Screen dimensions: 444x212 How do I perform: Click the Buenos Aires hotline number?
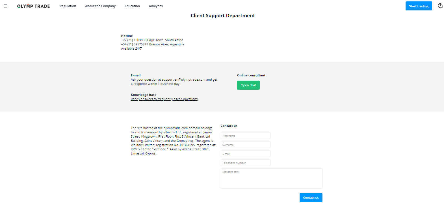click(x=135, y=44)
